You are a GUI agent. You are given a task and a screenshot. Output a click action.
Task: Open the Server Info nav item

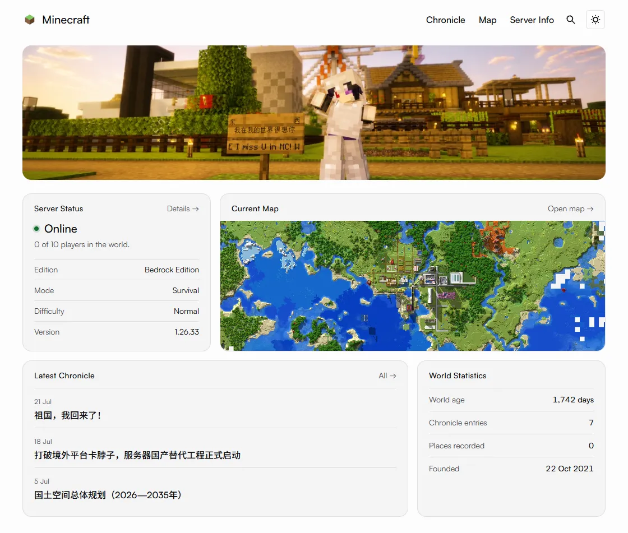[532, 20]
